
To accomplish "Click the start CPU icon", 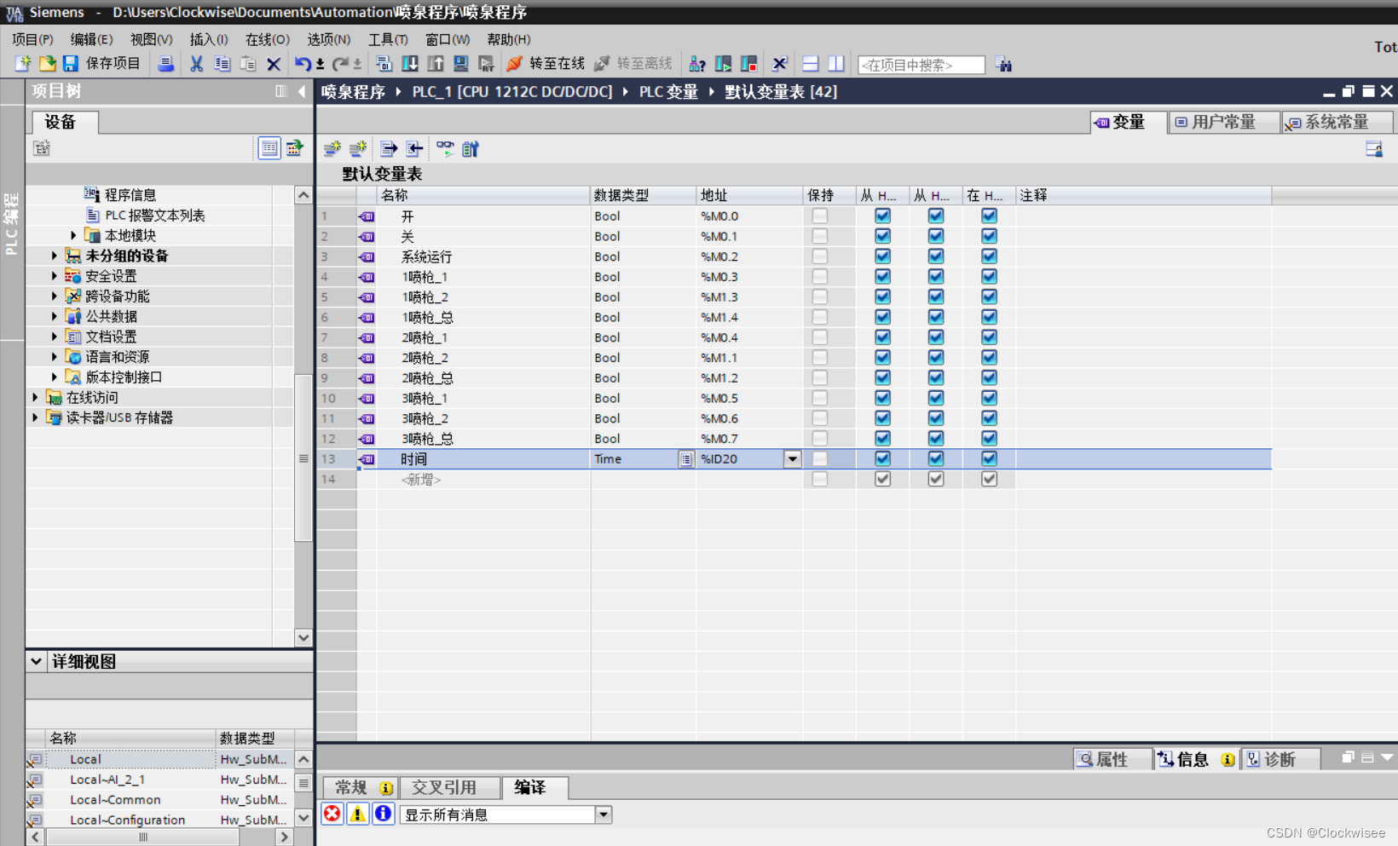I will (x=723, y=64).
